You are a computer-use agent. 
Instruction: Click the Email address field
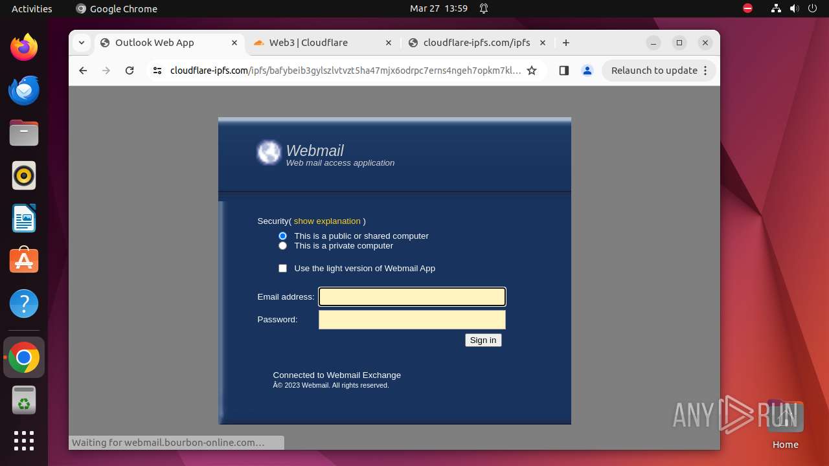(x=412, y=296)
